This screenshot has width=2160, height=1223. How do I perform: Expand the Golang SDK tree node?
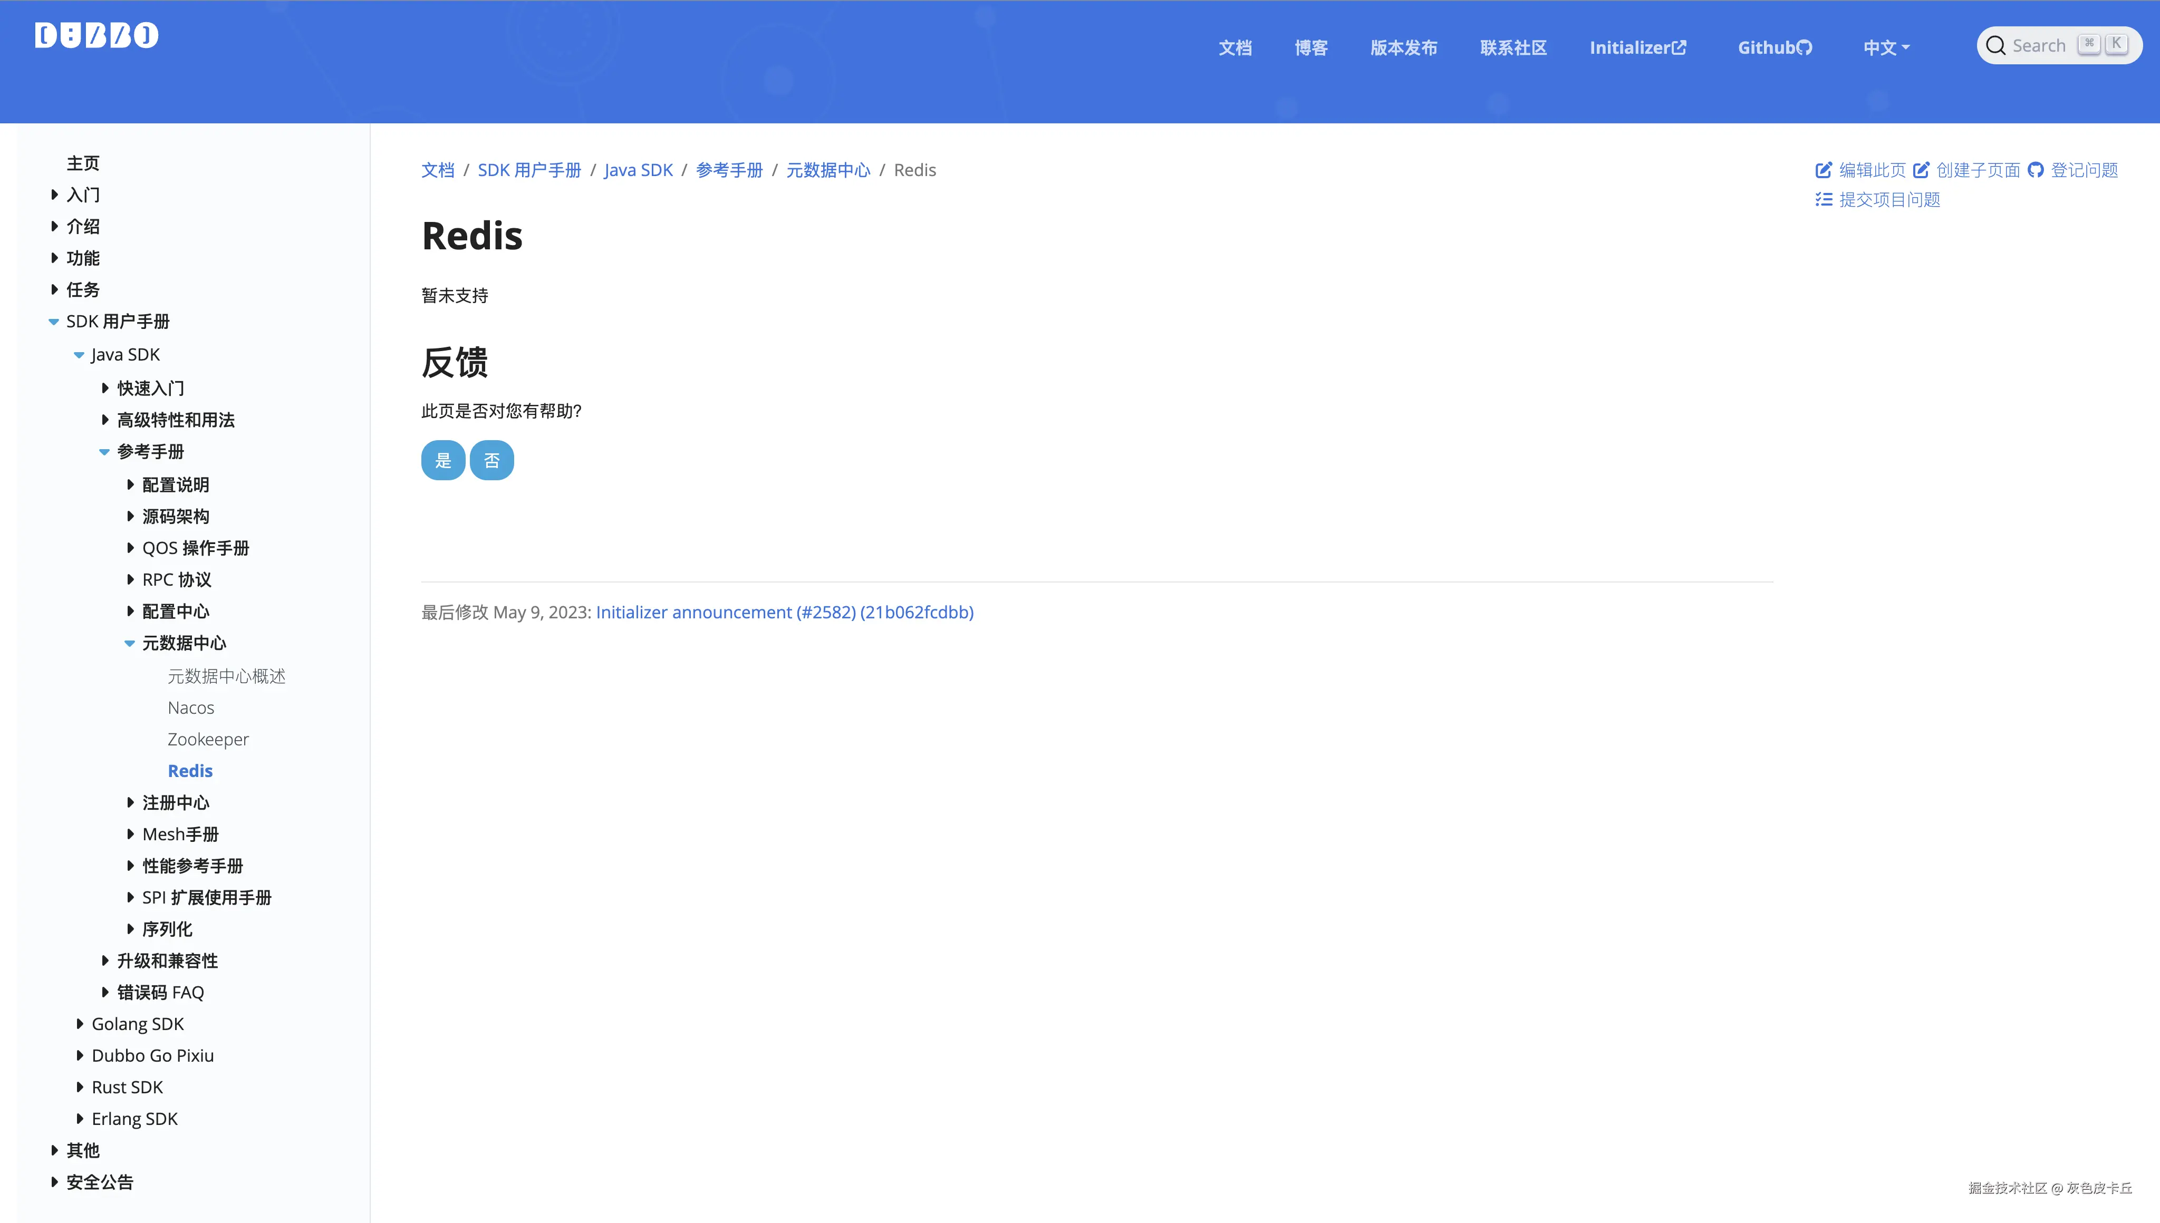pyautogui.click(x=80, y=1024)
